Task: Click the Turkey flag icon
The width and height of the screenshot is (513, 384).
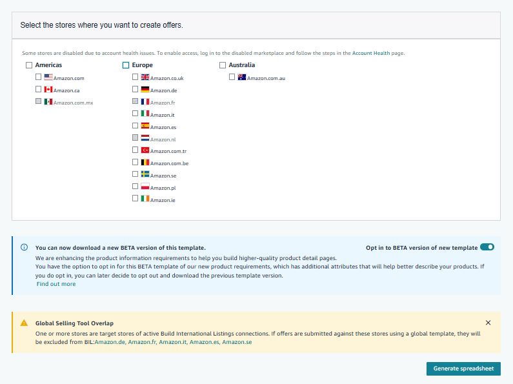Action: point(145,150)
